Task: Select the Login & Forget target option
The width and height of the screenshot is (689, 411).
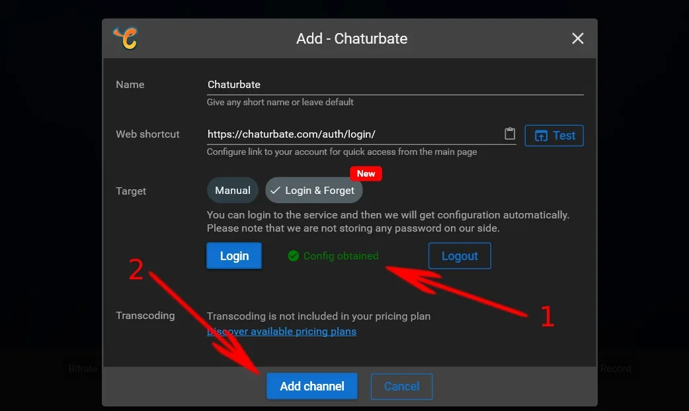Action: click(x=313, y=191)
